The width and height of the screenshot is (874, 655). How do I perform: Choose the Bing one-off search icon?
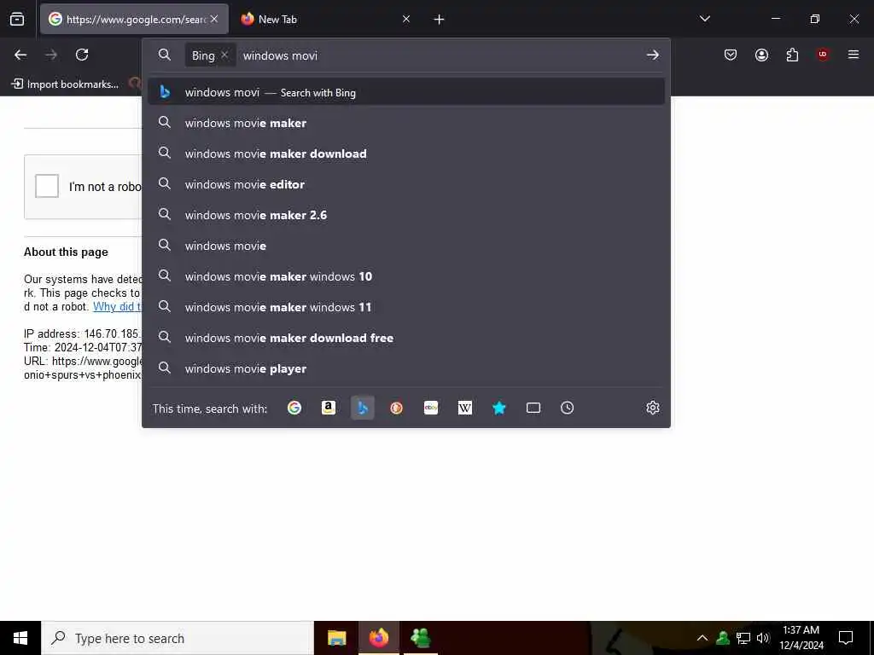click(362, 409)
